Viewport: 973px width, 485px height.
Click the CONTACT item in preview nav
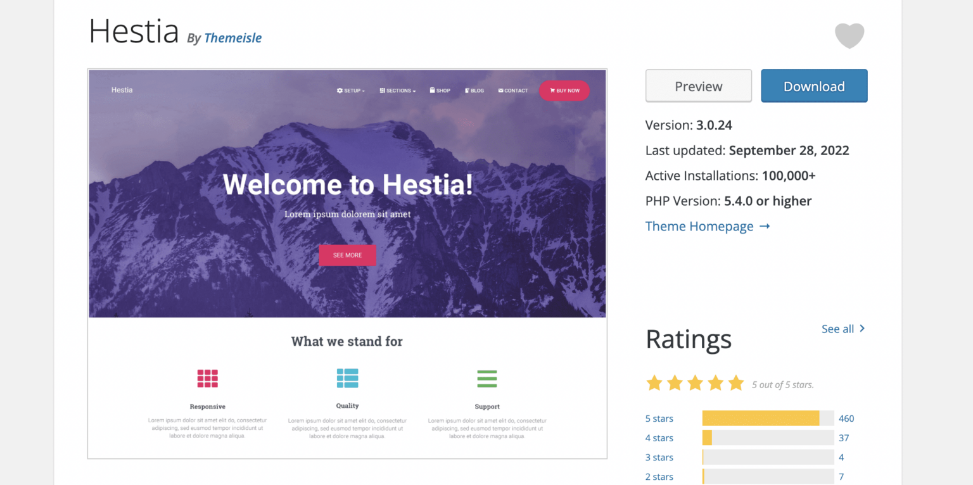click(513, 91)
